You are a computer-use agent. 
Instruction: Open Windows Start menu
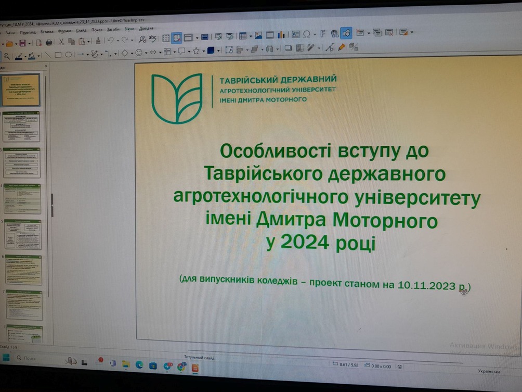6,358
